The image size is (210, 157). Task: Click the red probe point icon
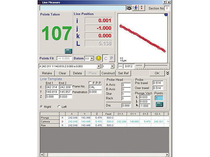142,8
